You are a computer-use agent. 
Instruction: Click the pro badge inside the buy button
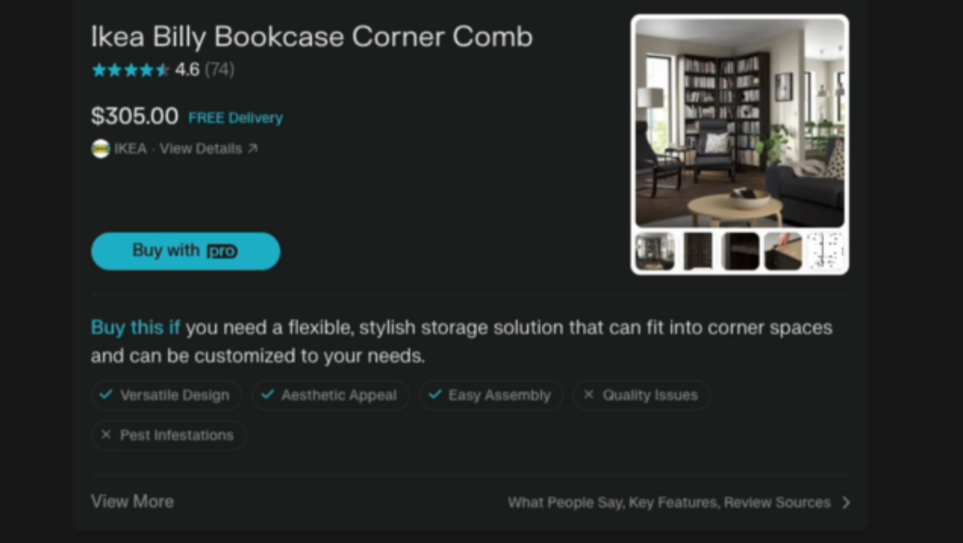tap(222, 251)
